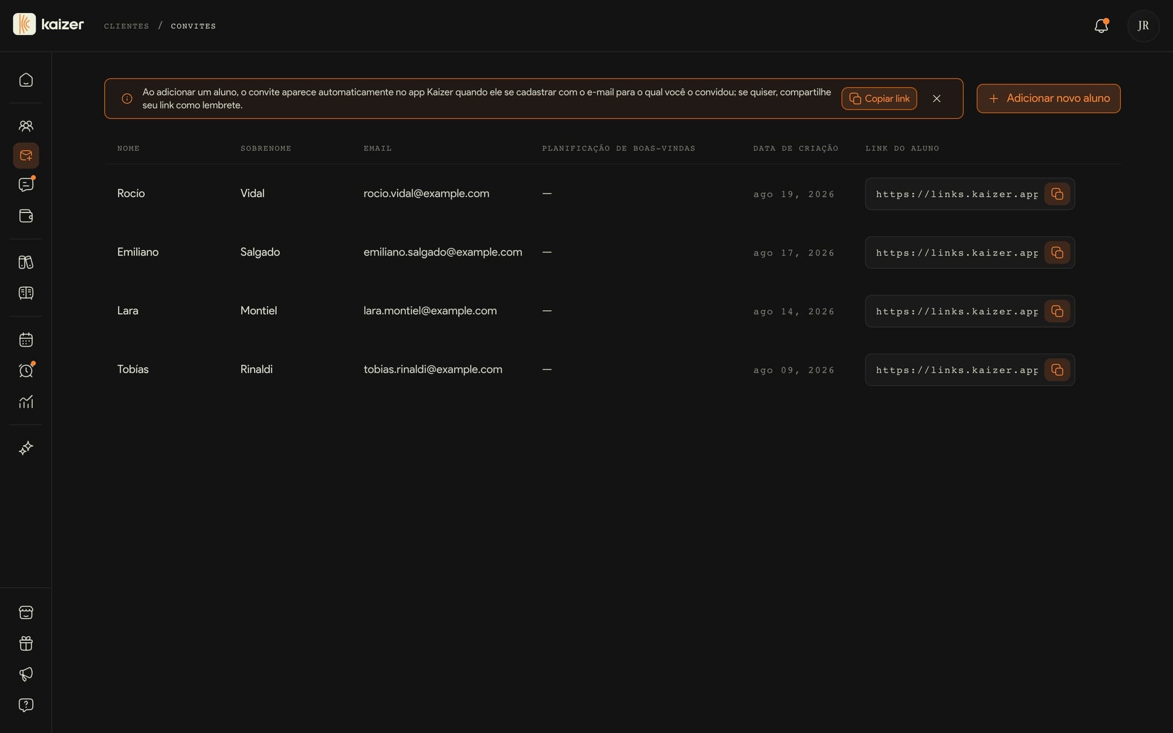Open the library books icon in sidebar
This screenshot has height=733, width=1173.
pyautogui.click(x=26, y=262)
